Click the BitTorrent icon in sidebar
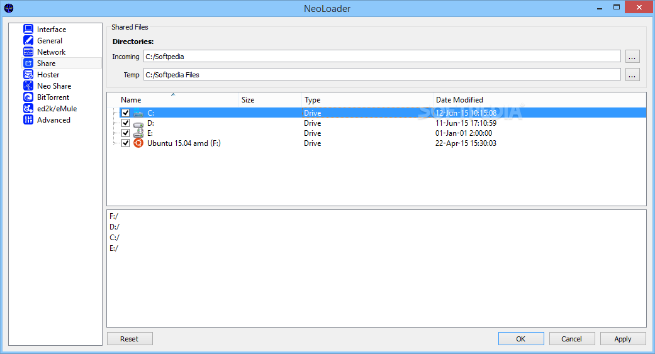This screenshot has height=354, width=655. tap(28, 97)
